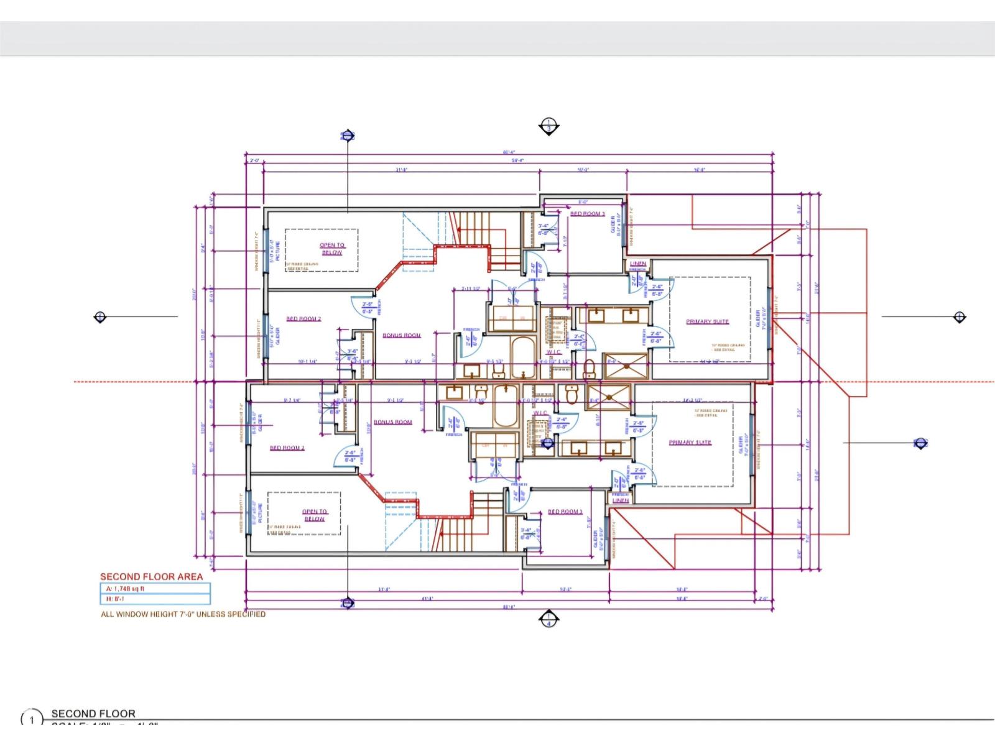Click the blue section marker at top left
995x746 pixels.
coord(348,136)
